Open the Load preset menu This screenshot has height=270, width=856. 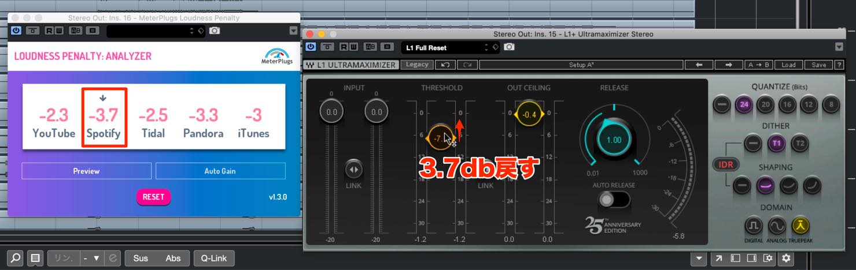pos(788,65)
